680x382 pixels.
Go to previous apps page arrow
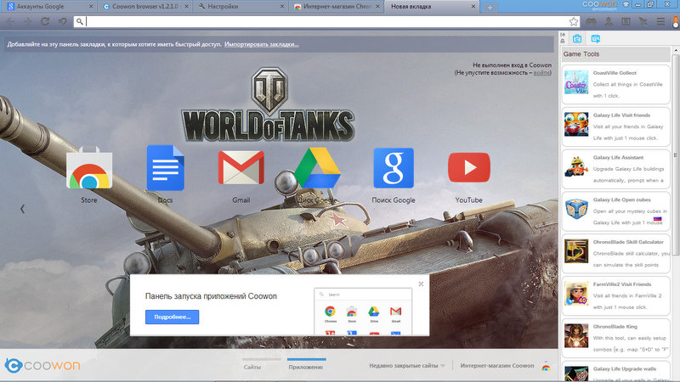(x=23, y=209)
